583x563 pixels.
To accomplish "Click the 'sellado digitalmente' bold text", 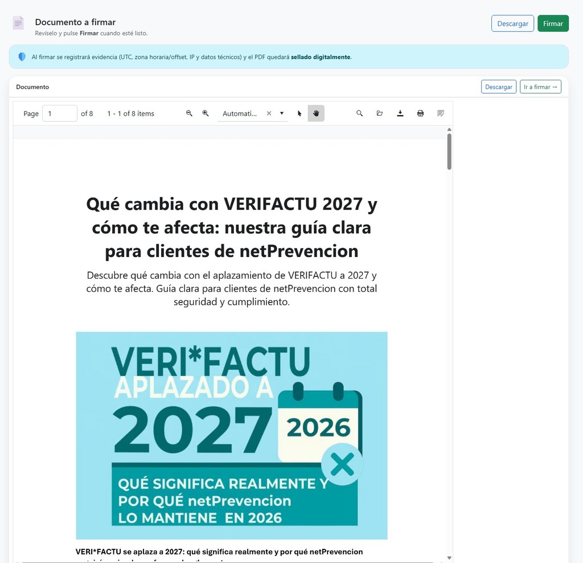I will pyautogui.click(x=321, y=57).
